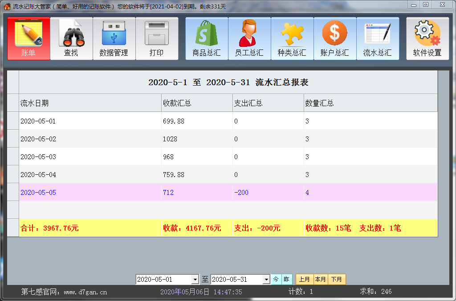Select 上月 previous month button
Screen dimensions: 456x301
coord(305,280)
